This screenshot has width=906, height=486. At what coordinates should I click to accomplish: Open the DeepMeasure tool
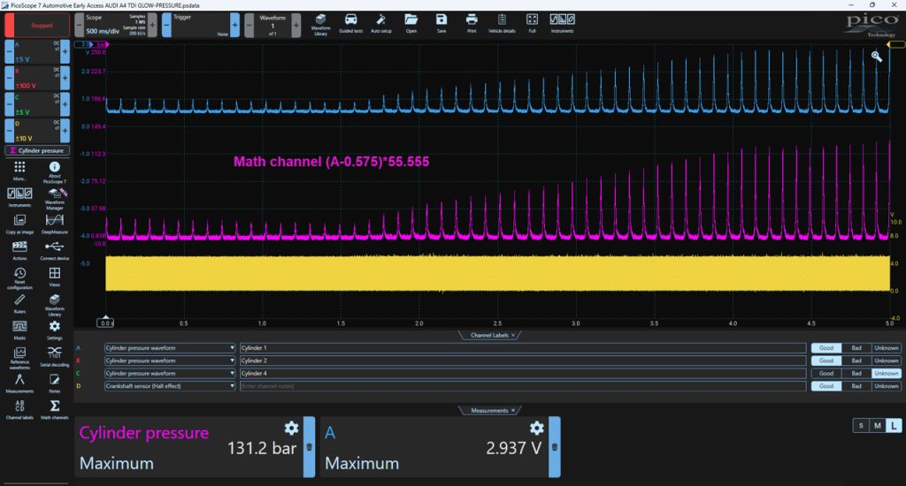point(54,224)
